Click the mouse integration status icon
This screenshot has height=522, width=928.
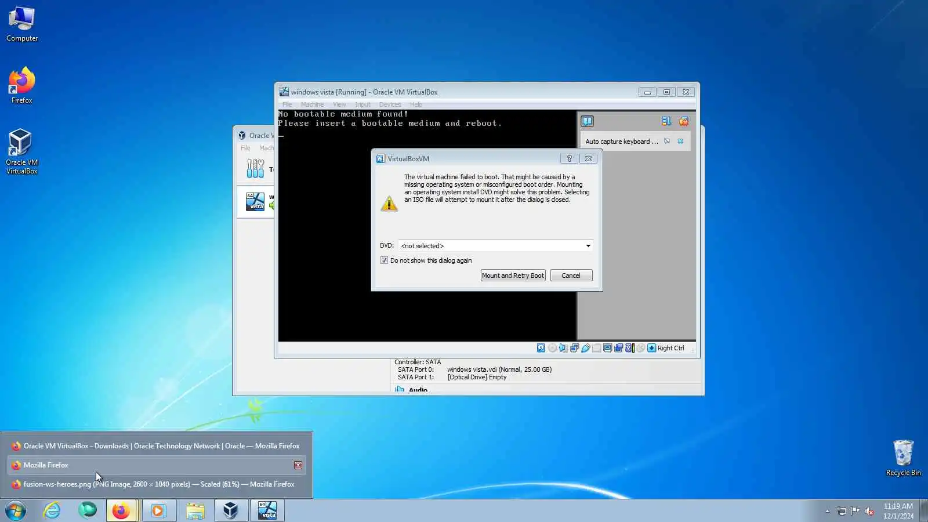(640, 348)
